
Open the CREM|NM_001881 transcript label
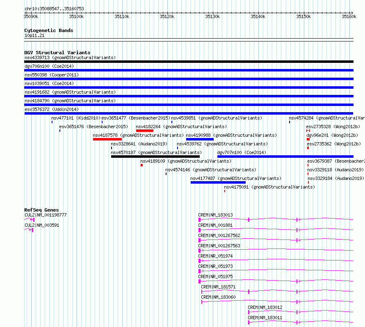(x=215, y=225)
